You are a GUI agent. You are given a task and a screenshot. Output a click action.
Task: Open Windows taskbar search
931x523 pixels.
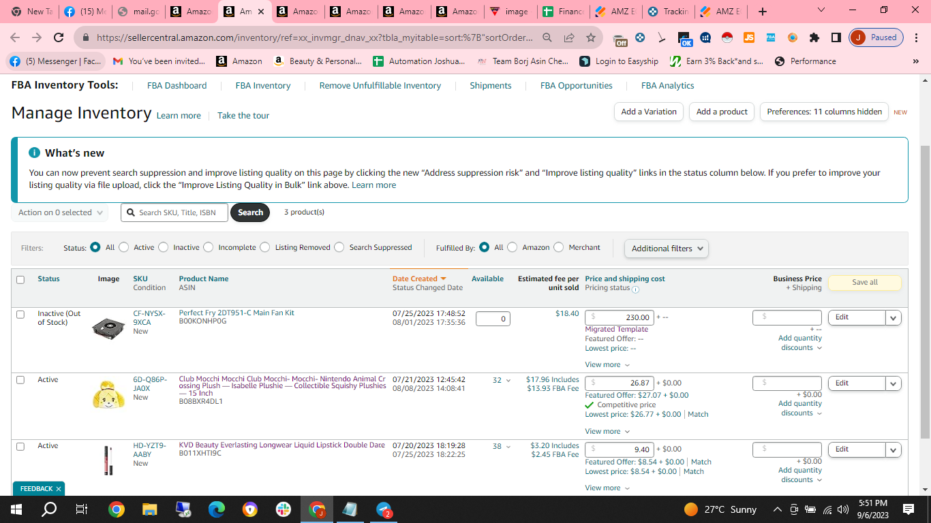click(x=49, y=509)
